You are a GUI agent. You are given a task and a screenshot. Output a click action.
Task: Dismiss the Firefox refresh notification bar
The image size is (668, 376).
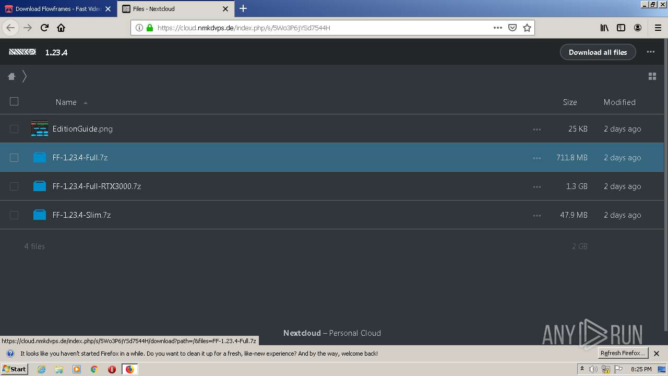pos(657,354)
